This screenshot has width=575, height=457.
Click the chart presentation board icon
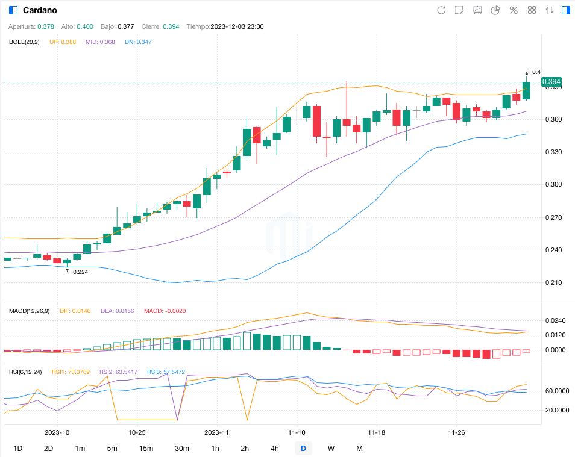point(477,10)
